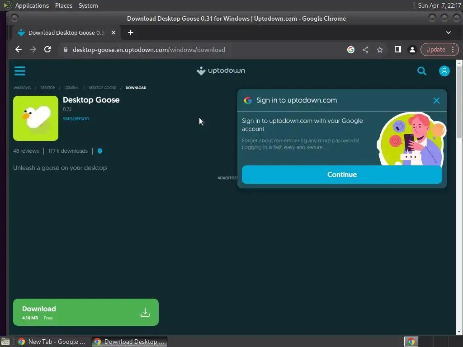Click the Chrome Update button

click(x=435, y=50)
